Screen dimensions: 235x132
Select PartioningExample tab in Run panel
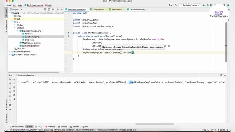pyautogui.click(x=26, y=76)
